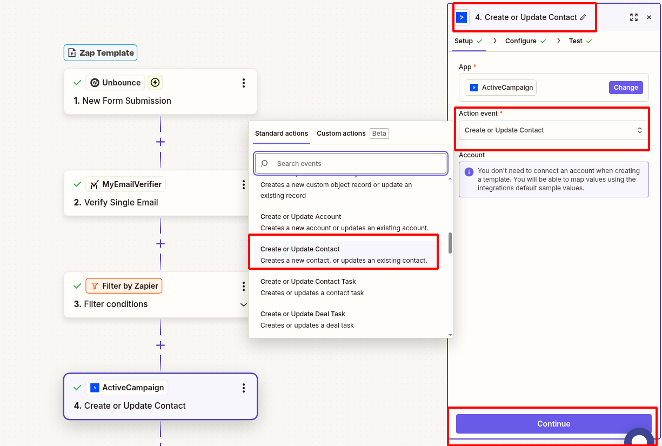Click inside the Search events field
The height and width of the screenshot is (446, 662).
coord(350,163)
